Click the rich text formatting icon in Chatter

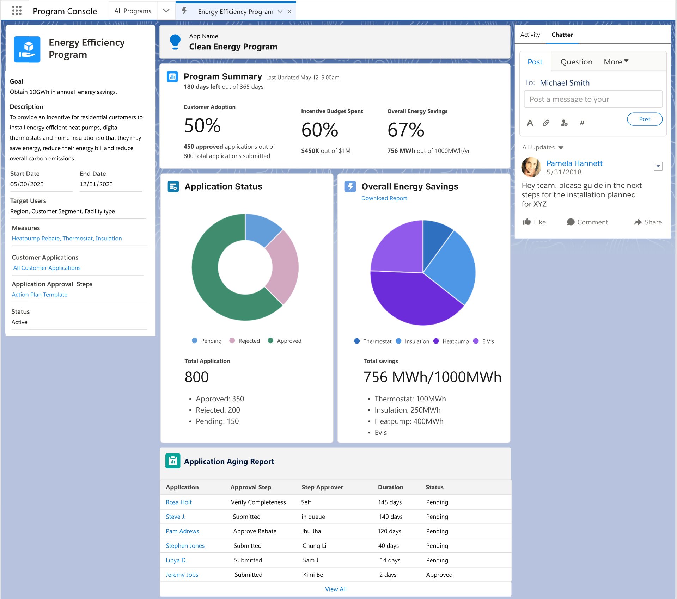point(530,123)
